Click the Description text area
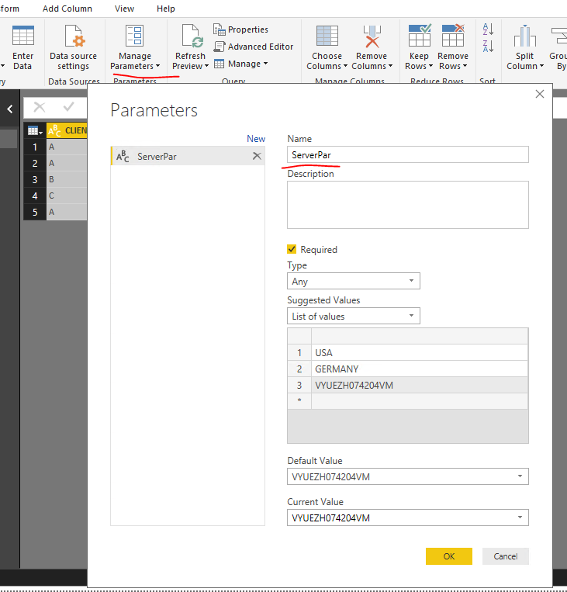The height and width of the screenshot is (592, 567). (x=408, y=205)
